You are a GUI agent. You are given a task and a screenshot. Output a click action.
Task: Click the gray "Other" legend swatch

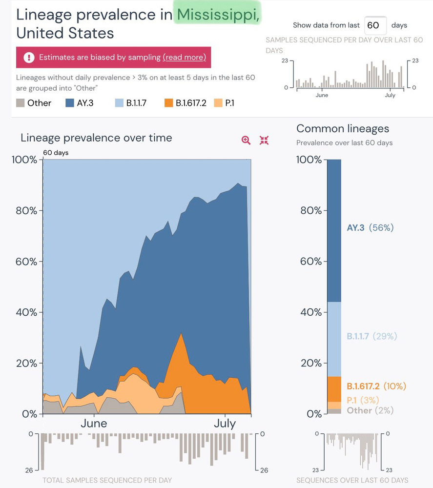click(21, 103)
